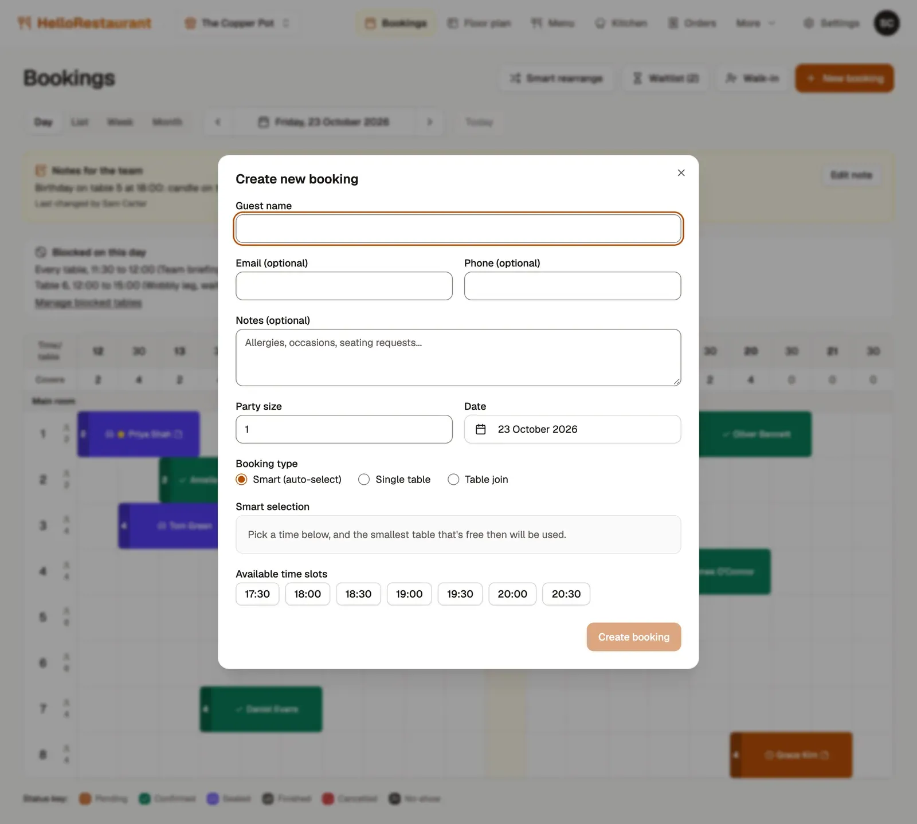Open the user avatar menu

(887, 23)
